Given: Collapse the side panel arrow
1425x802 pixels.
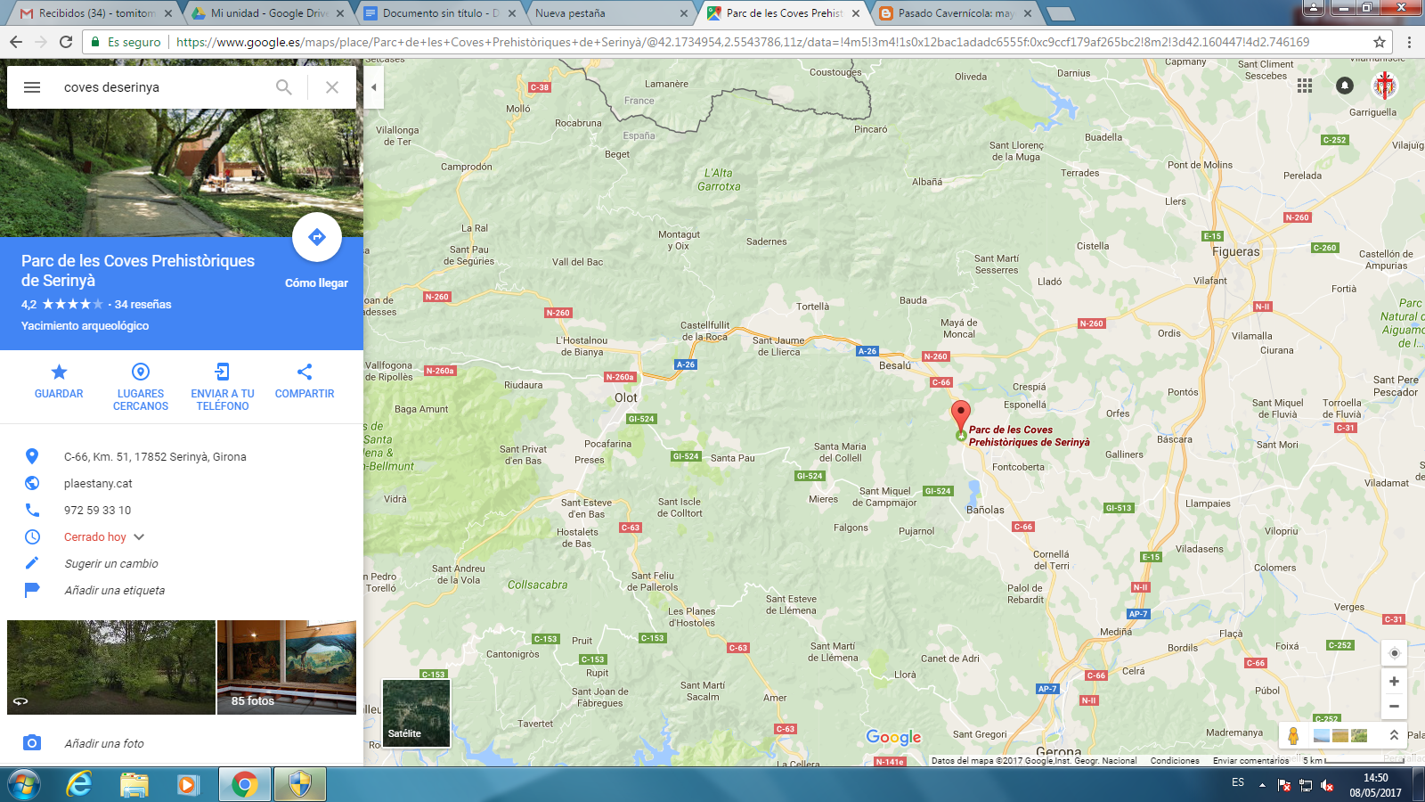Looking at the screenshot, I should click(373, 87).
